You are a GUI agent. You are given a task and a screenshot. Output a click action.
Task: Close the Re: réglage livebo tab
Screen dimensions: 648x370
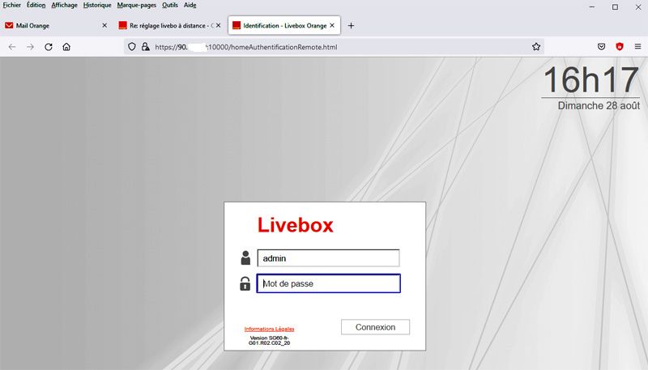(x=218, y=26)
